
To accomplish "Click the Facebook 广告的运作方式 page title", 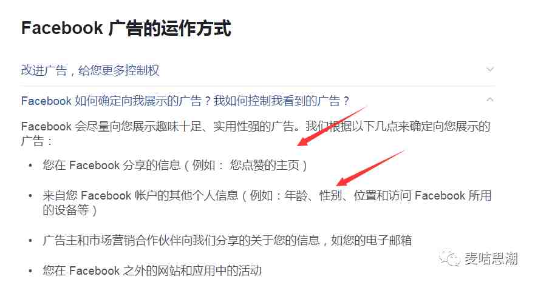I will [126, 29].
